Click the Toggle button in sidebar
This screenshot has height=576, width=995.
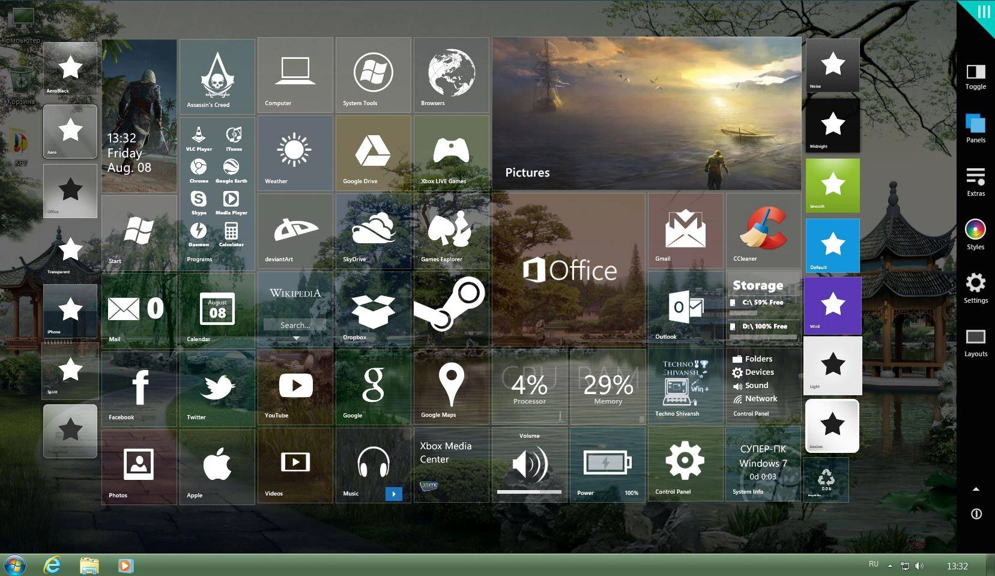click(976, 77)
